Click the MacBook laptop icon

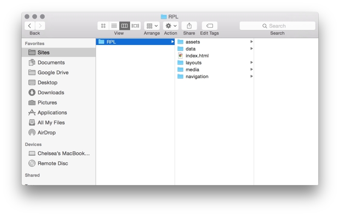click(x=32, y=154)
